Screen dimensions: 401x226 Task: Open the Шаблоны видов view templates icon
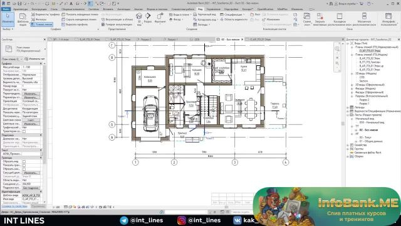pos(23,19)
